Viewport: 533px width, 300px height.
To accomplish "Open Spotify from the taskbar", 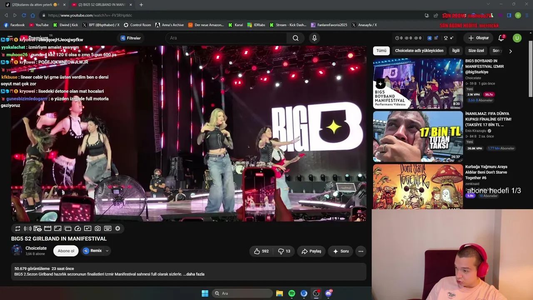I will click(291, 293).
